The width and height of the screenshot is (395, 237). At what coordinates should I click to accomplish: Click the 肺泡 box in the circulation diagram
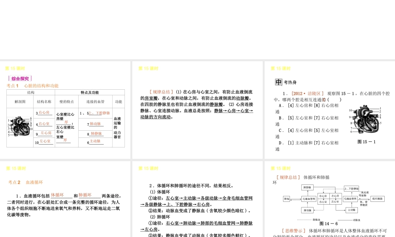click(x=287, y=199)
